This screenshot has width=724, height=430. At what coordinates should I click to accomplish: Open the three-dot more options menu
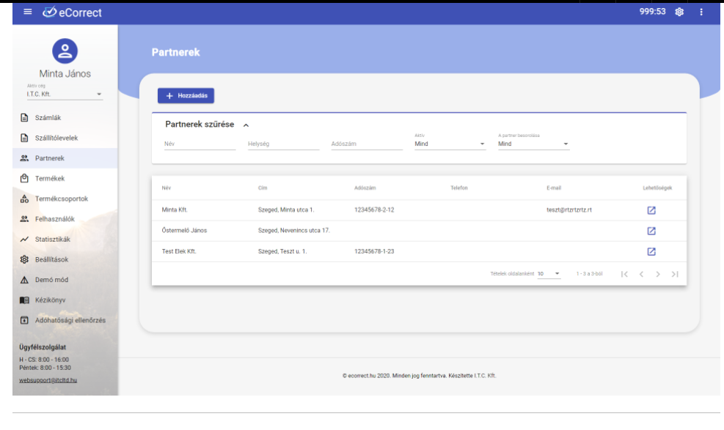(701, 12)
